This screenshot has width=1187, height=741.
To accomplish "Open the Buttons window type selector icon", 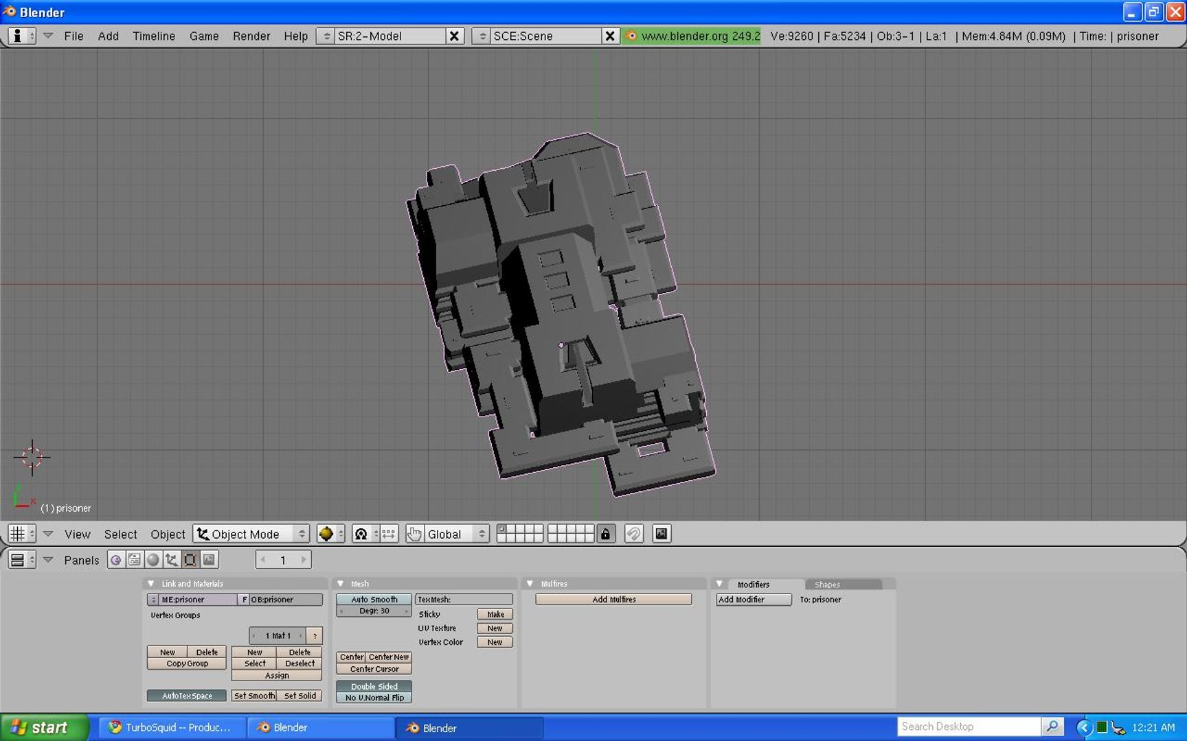I will pos(21,560).
